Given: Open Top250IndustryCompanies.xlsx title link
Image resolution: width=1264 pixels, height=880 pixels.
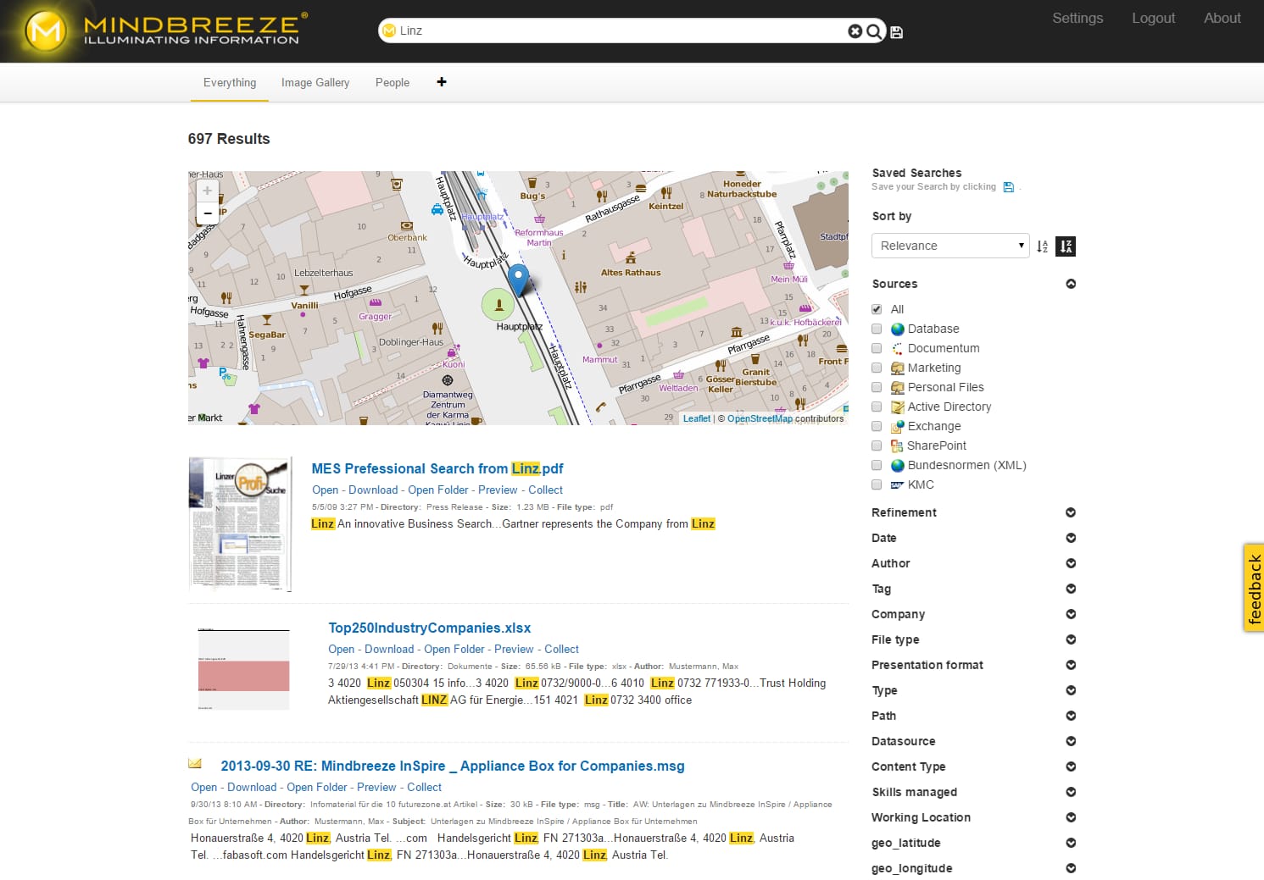Looking at the screenshot, I should 430,628.
